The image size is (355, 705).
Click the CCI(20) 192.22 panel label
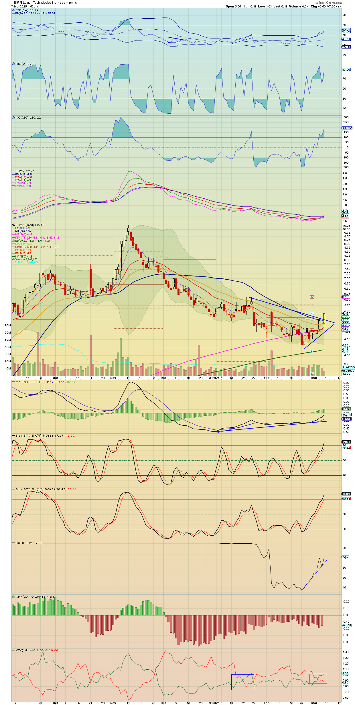pos(28,117)
